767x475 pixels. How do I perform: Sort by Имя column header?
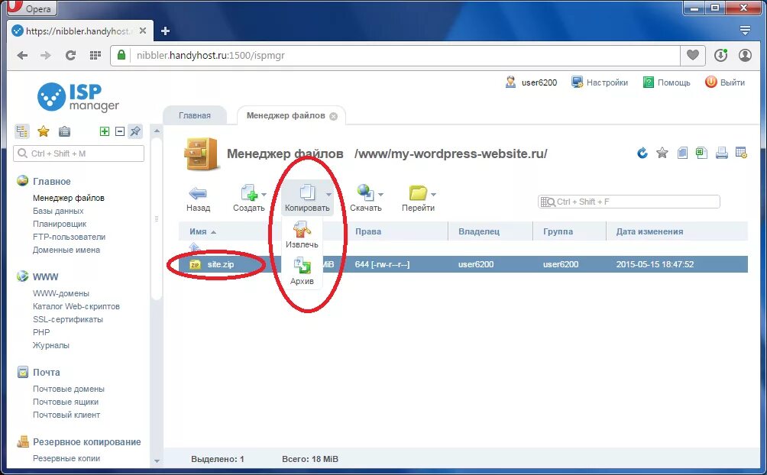(x=198, y=232)
